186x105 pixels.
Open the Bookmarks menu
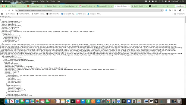click(35, 1)
